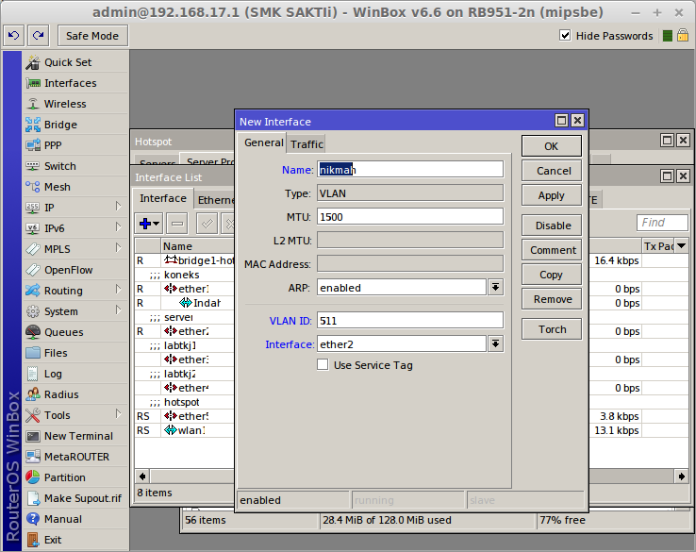Open the MetaROUTER menu icon
The height and width of the screenshot is (552, 696).
[33, 457]
